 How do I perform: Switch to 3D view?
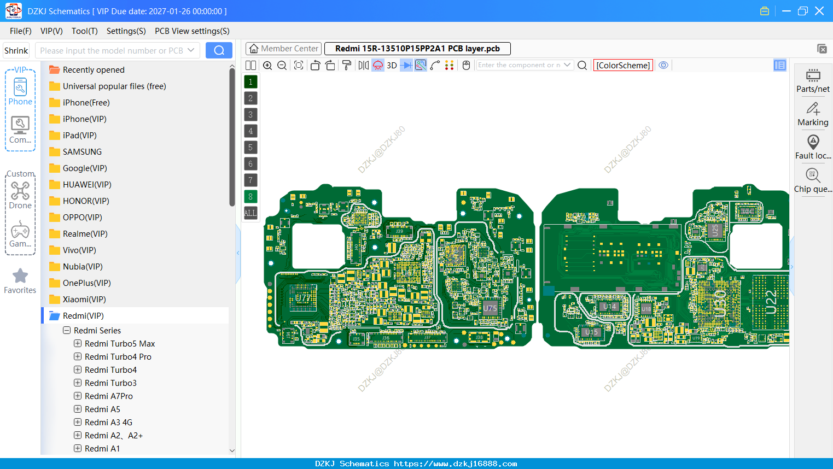[x=392, y=65]
